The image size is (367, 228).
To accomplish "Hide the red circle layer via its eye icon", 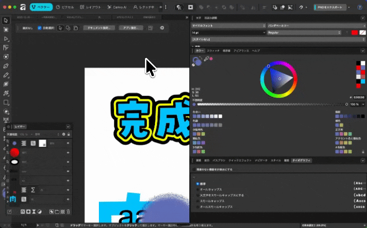I will tap(68, 152).
